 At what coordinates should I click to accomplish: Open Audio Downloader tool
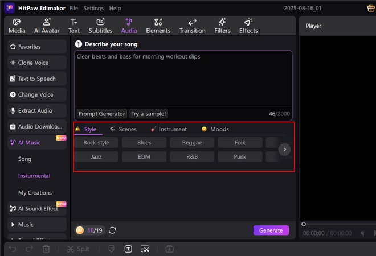(37, 127)
